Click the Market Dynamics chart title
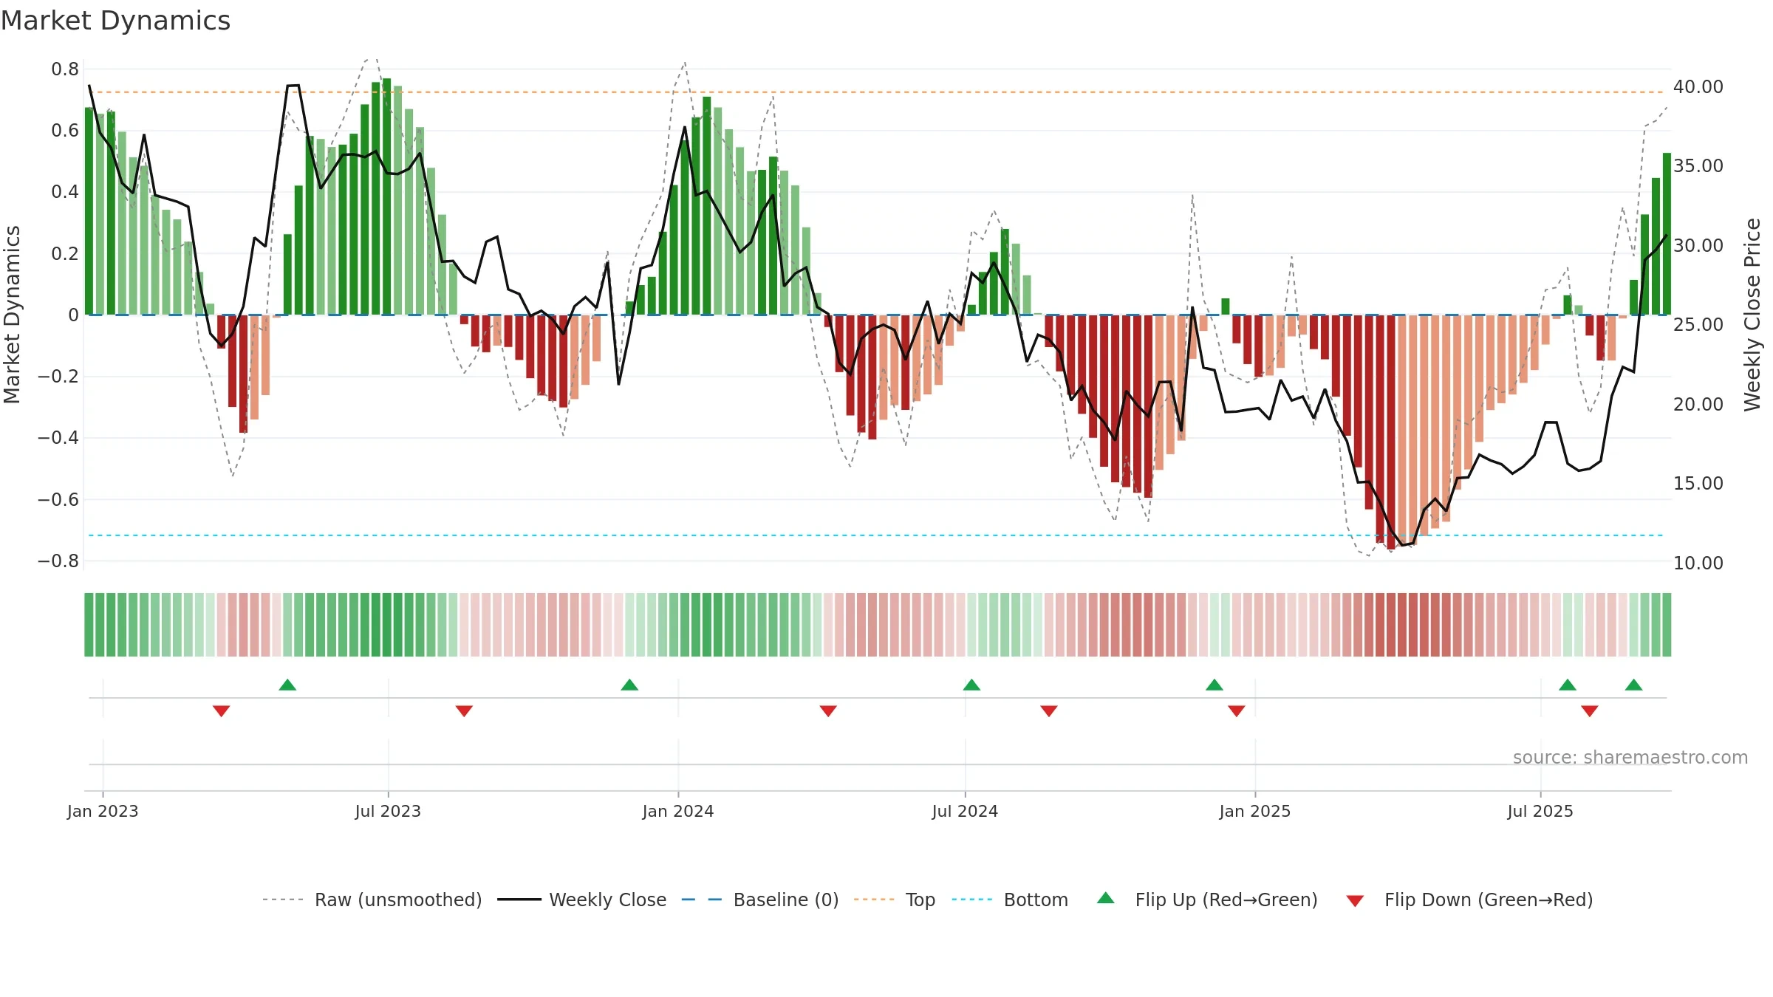 click(115, 21)
